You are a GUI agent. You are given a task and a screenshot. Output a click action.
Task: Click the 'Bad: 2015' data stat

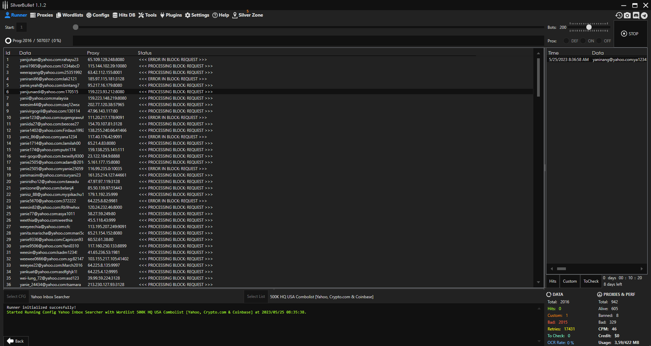[557, 322]
